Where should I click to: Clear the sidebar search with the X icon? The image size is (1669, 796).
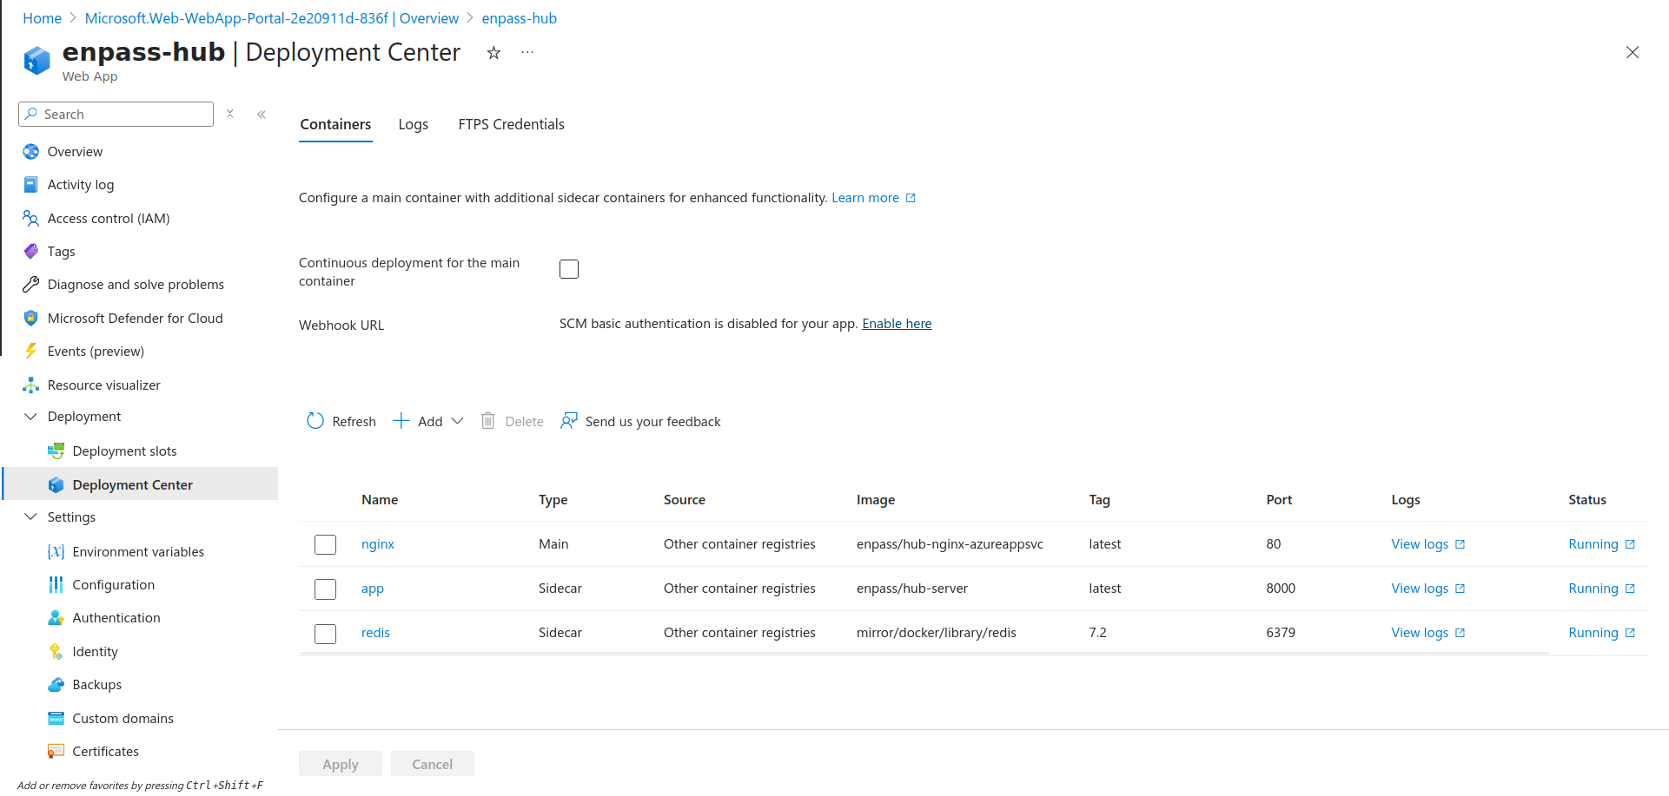click(230, 114)
